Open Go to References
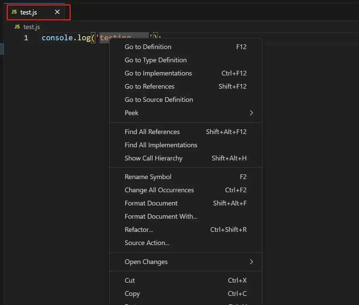359x305 pixels. [x=149, y=86]
